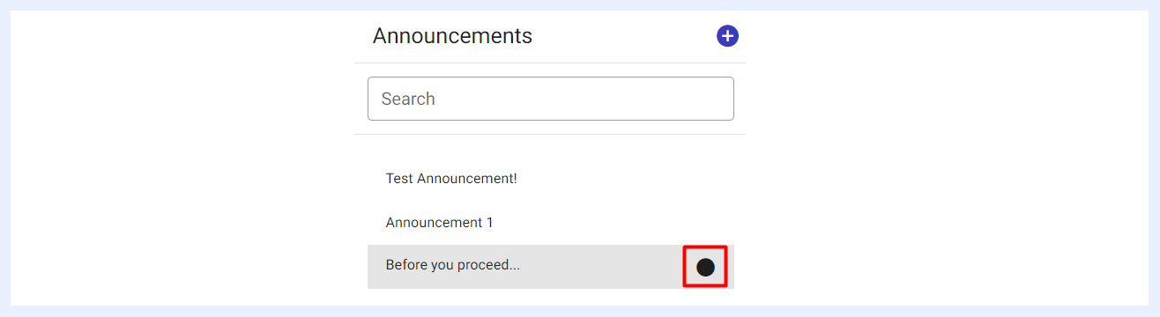This screenshot has width=1160, height=317.
Task: Click the Announcements heading text
Action: pos(452,36)
